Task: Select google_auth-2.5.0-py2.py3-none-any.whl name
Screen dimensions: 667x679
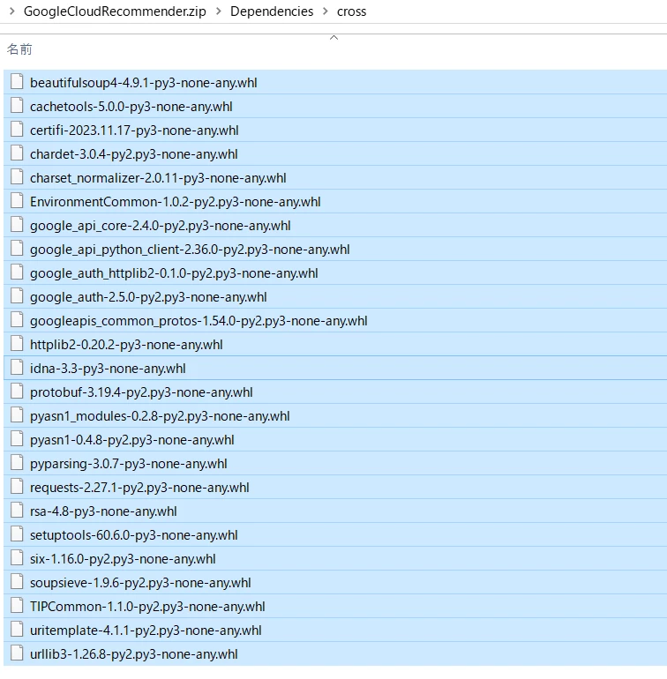Action: point(148,297)
